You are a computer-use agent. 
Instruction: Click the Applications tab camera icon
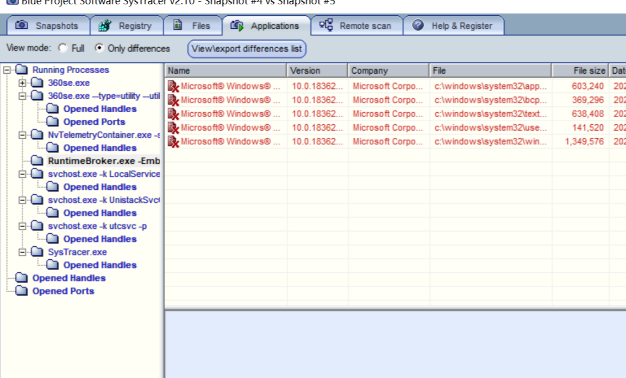237,25
